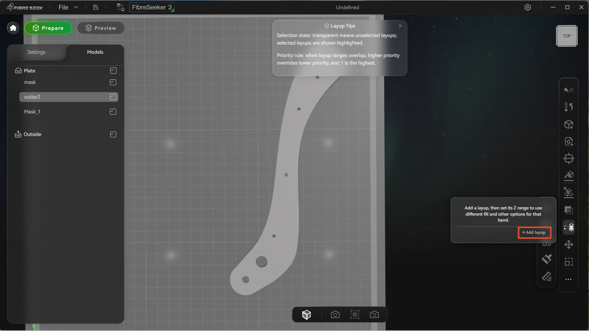Open the File dropdown menu
Viewport: 589px width, 331px height.
point(68,7)
